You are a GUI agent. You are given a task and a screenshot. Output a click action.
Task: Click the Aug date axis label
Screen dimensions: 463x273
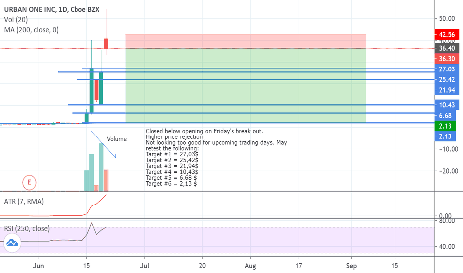[250, 266]
